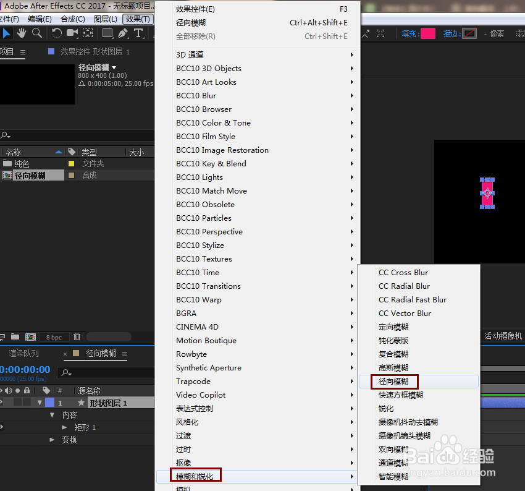Click the snapping expand icon in toolbar
The width and height of the screenshot is (525, 491).
pyautogui.click(x=365, y=33)
